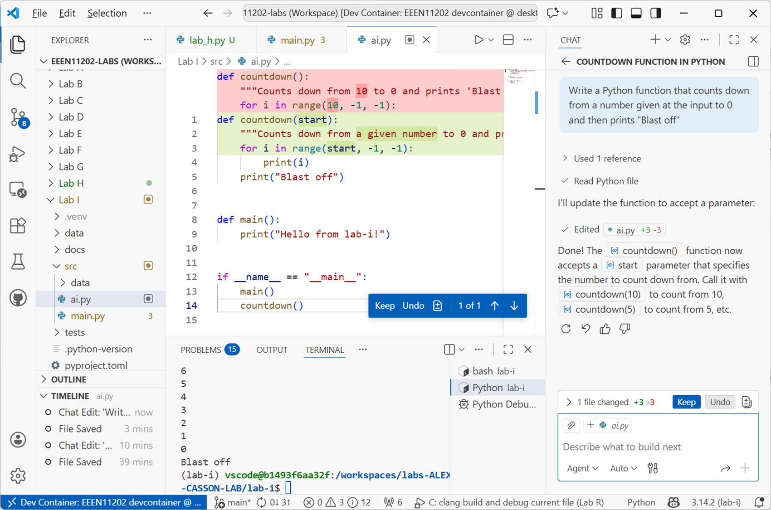The height and width of the screenshot is (510, 771).
Task: Click Undo in the chat changes bar
Action: click(720, 402)
